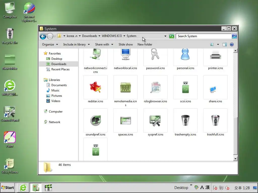Screen dimensions: 258x193
Task: Click Desktop toolbar label in taskbar
Action: click(181, 187)
